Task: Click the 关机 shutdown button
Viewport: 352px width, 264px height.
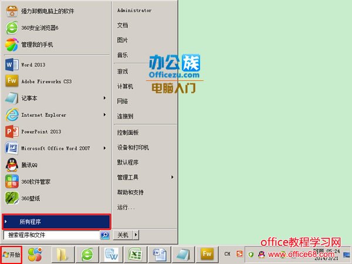Action: (x=123, y=235)
